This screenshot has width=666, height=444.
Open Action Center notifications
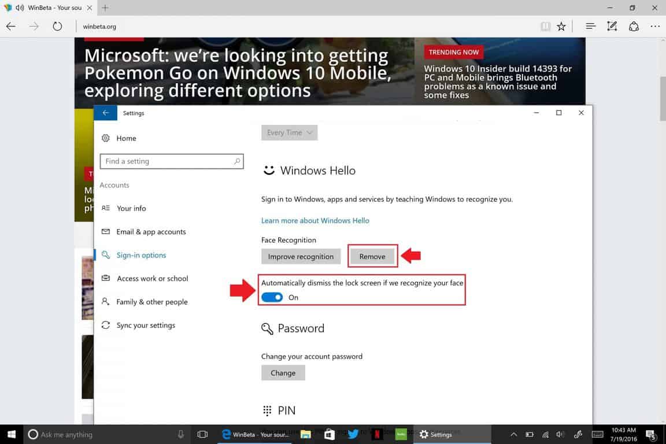[x=651, y=434]
